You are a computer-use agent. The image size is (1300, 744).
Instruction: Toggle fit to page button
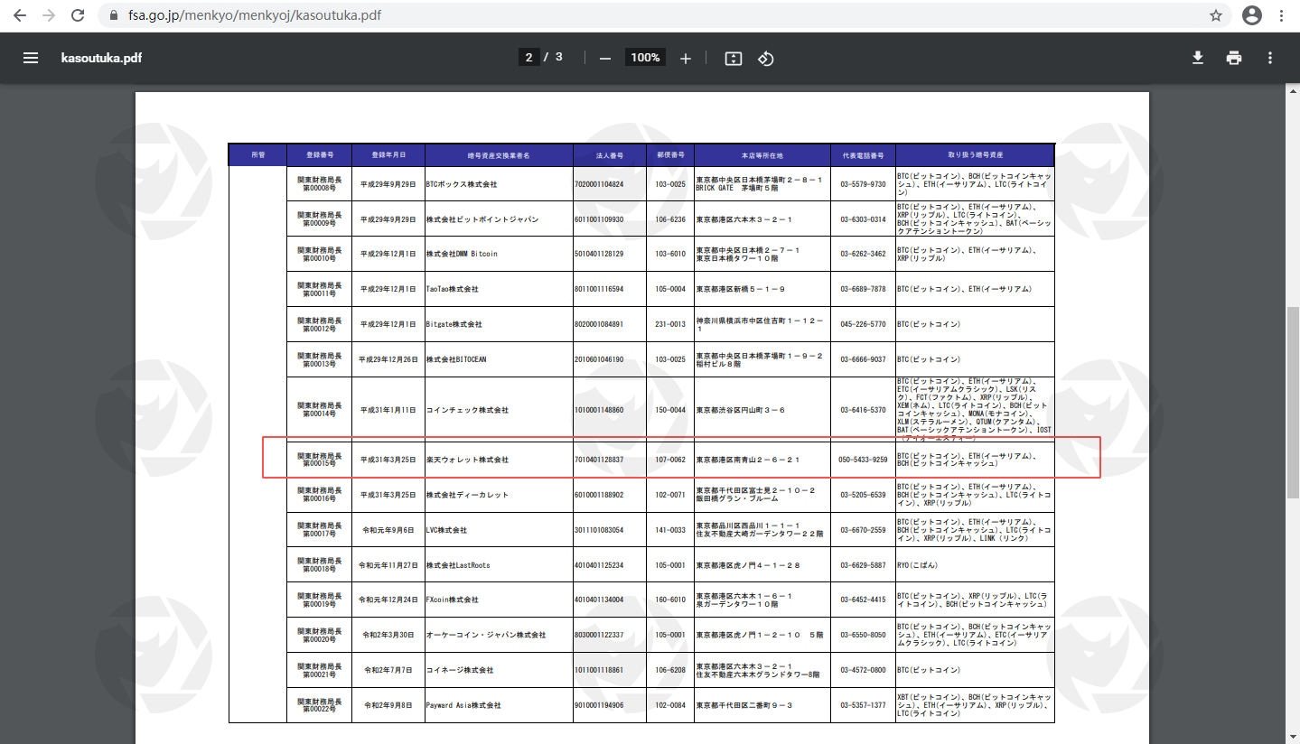point(734,58)
